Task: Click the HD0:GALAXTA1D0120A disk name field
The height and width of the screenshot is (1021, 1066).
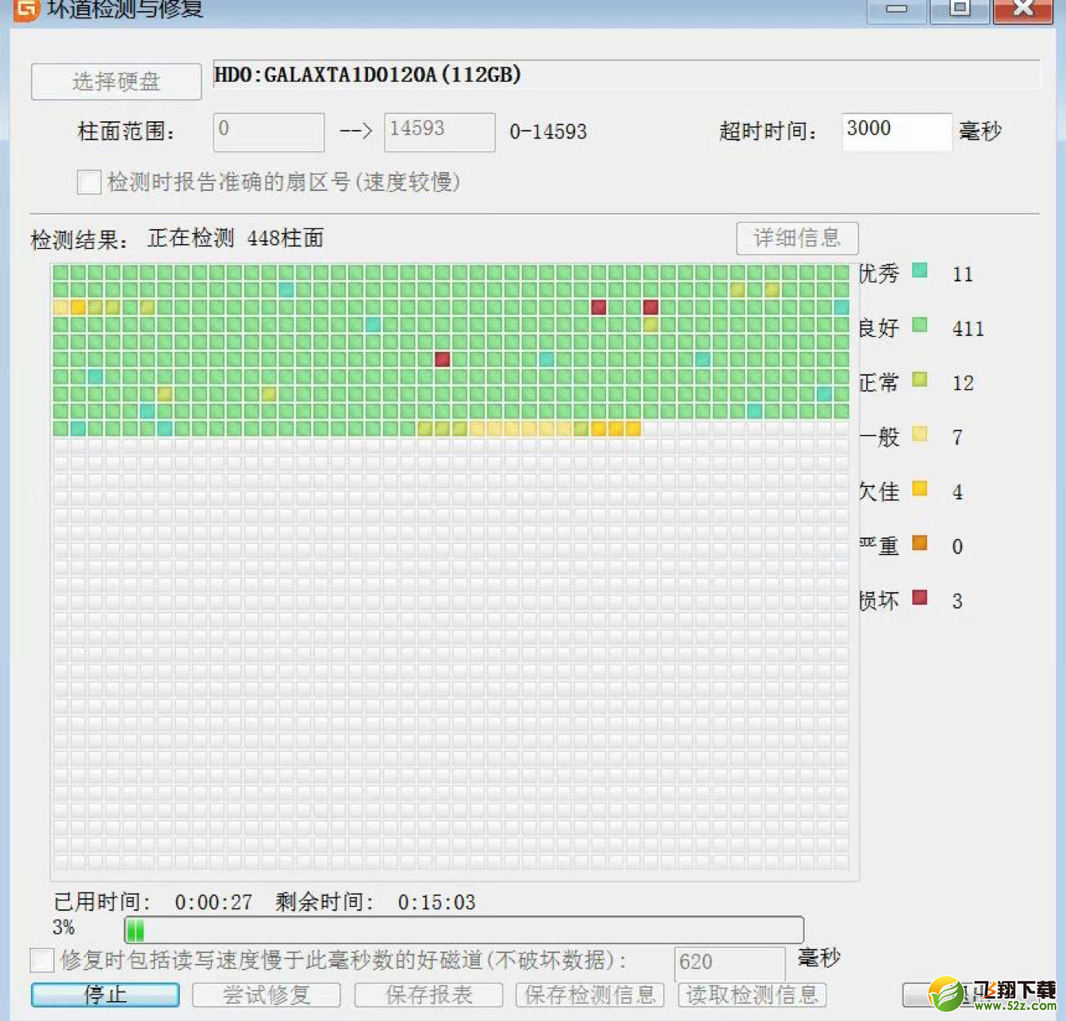Action: click(627, 75)
